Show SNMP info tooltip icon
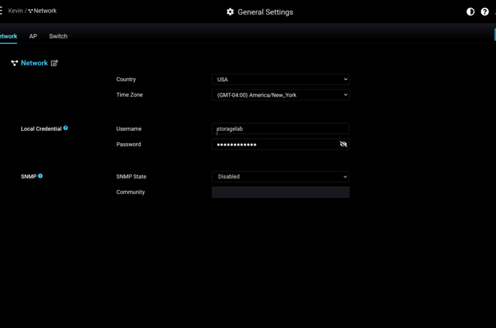 40,176
